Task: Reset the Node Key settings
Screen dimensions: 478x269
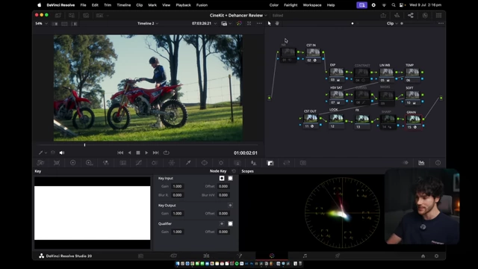Action: [234, 171]
